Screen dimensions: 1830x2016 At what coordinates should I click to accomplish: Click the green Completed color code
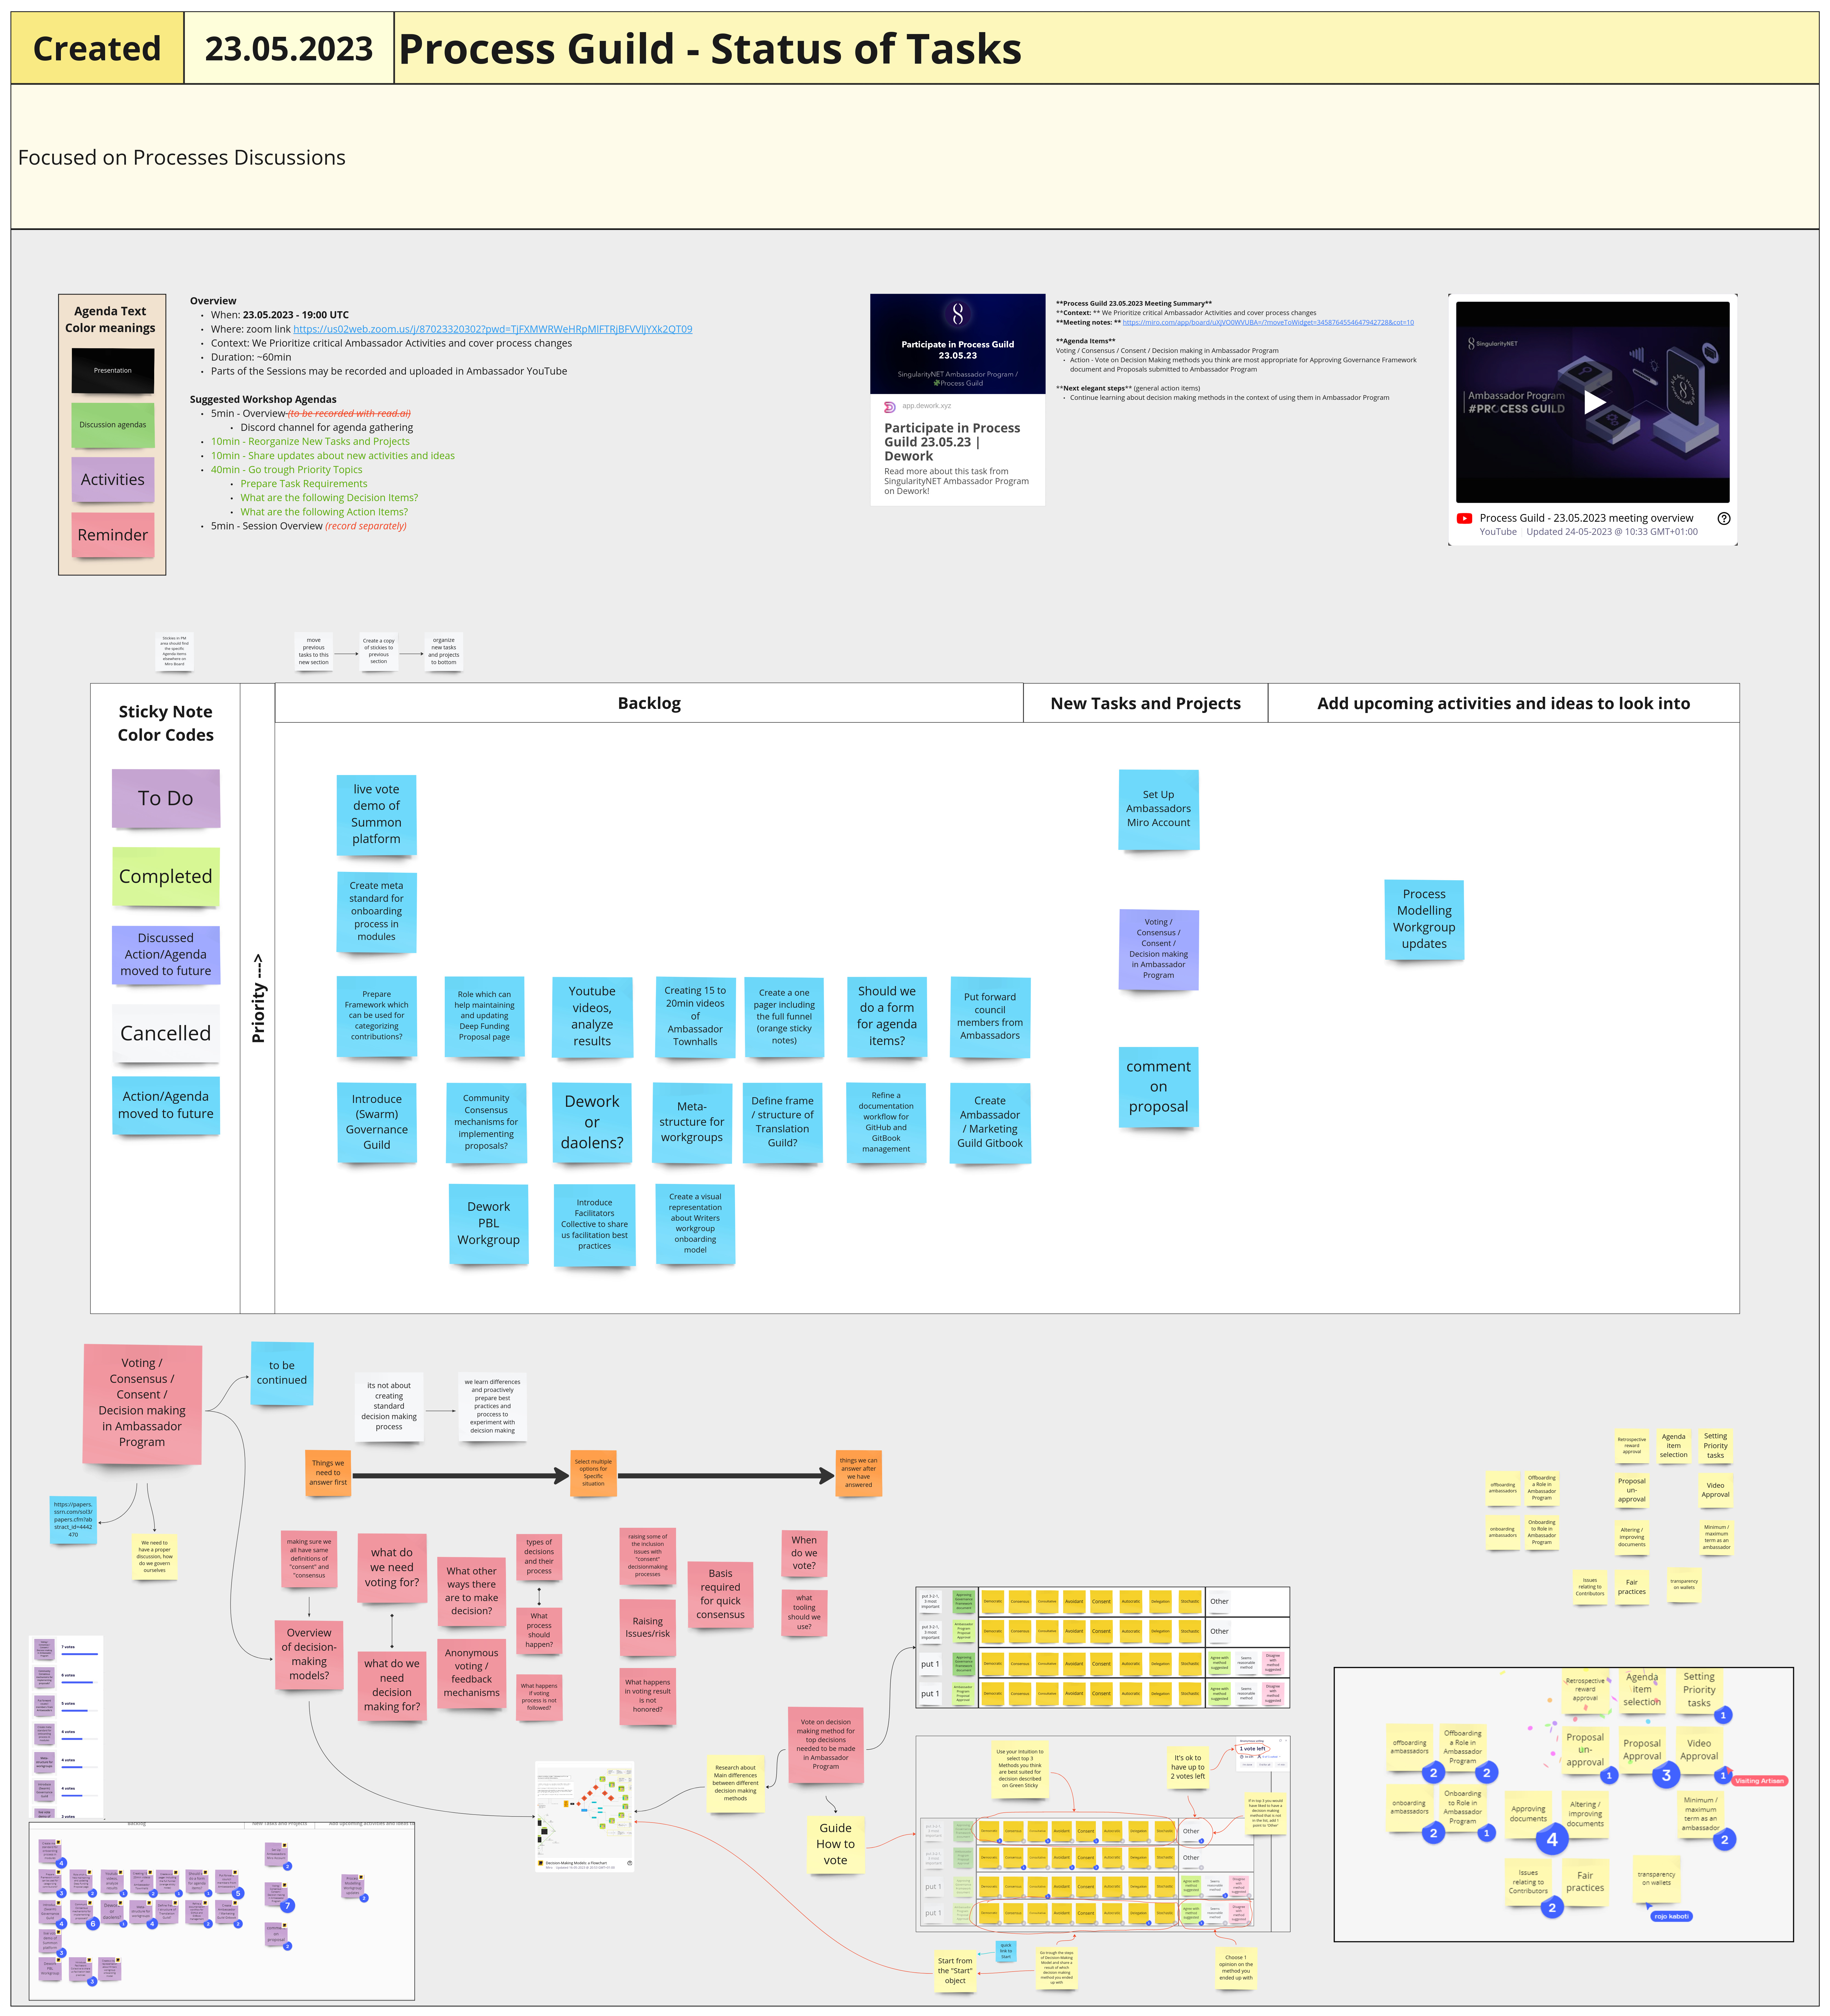[166, 876]
